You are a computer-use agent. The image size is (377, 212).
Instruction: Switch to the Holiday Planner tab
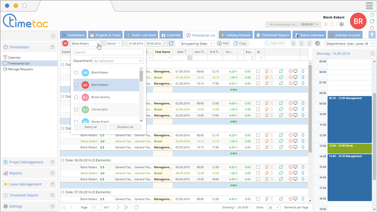(x=236, y=35)
